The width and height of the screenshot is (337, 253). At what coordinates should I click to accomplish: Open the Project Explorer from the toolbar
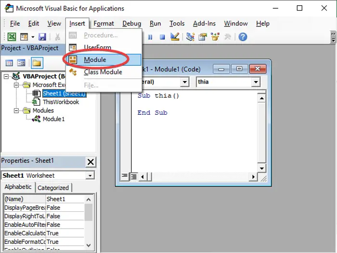tap(190, 37)
